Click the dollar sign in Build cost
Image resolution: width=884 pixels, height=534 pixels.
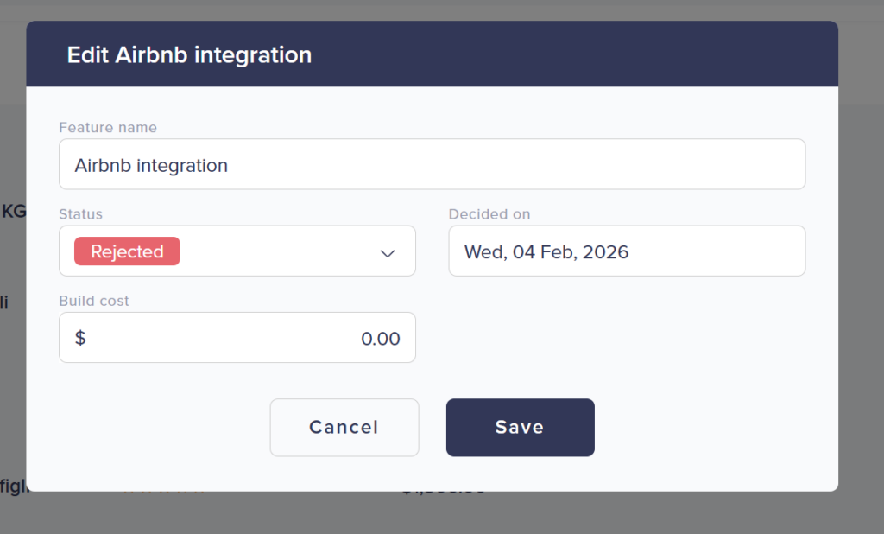click(80, 338)
